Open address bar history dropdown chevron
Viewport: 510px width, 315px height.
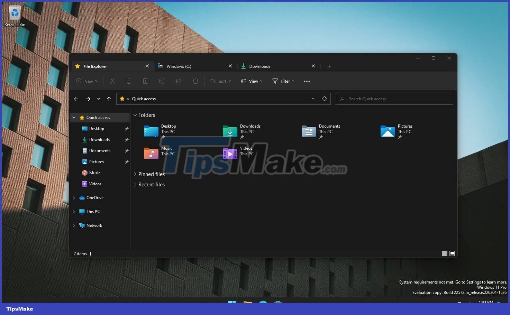(x=313, y=99)
